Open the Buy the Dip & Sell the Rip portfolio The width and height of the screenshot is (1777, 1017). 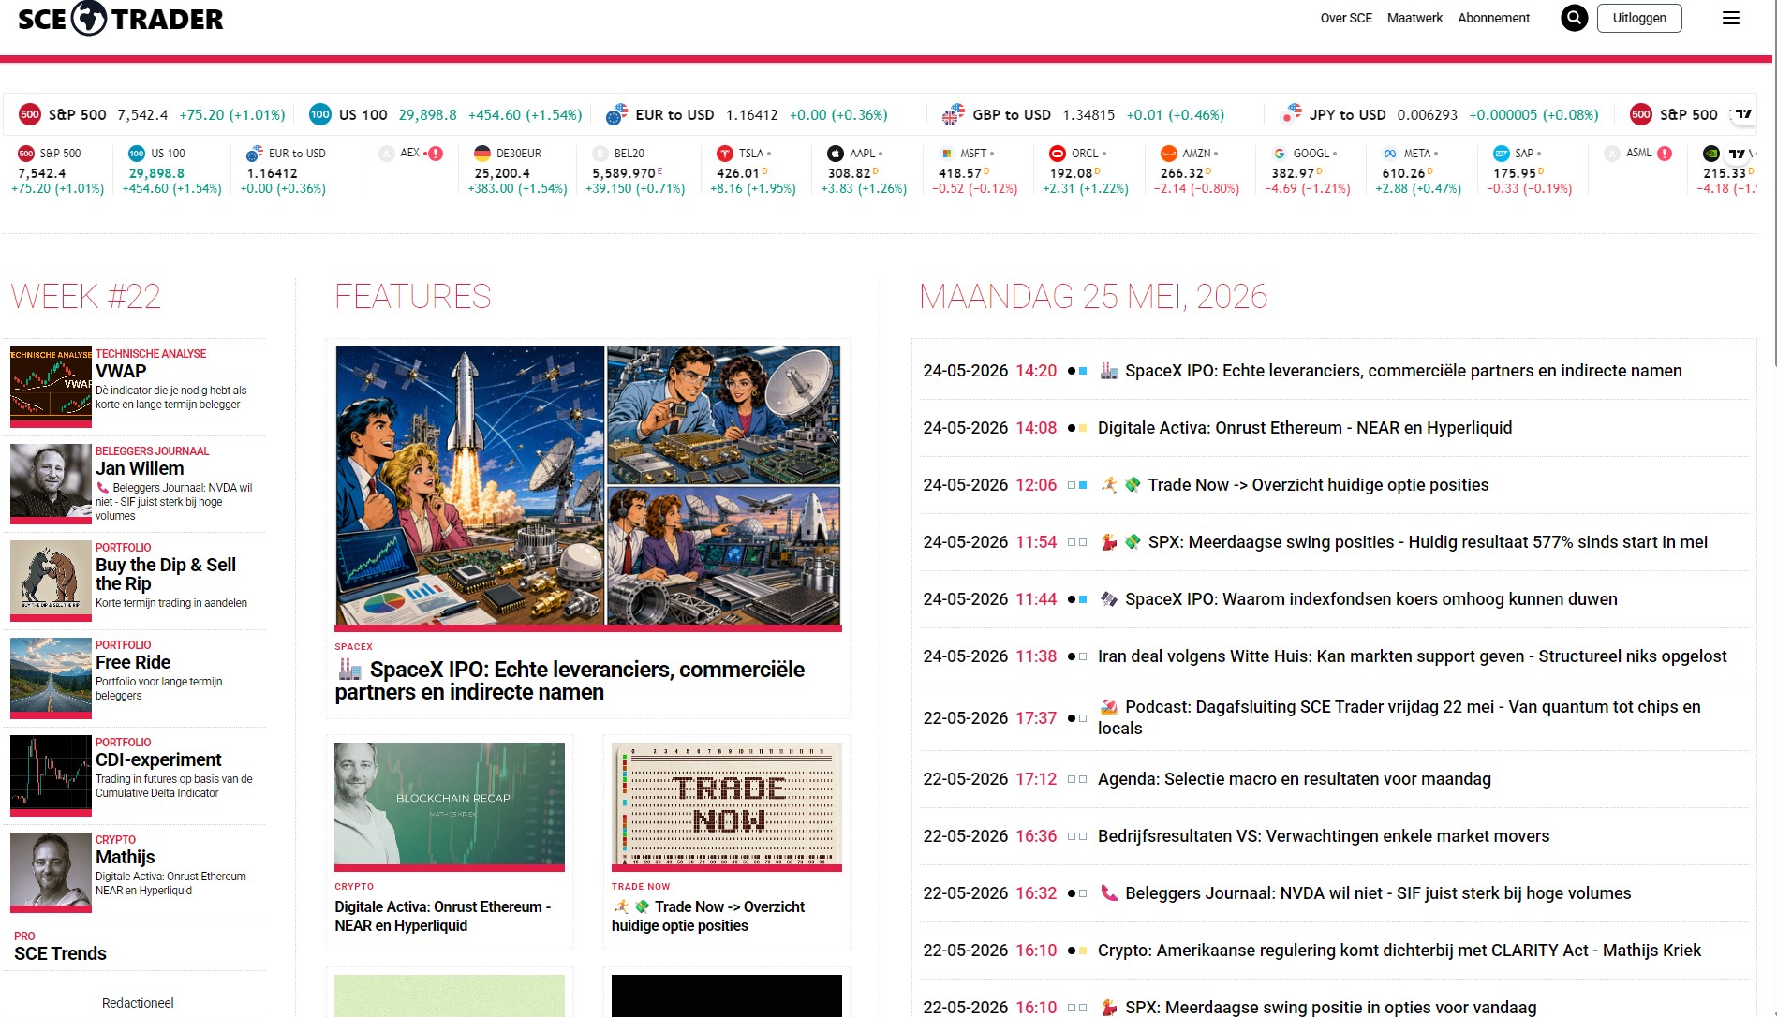pyautogui.click(x=166, y=574)
